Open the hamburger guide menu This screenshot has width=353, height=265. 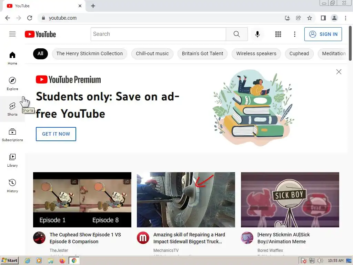tap(12, 34)
